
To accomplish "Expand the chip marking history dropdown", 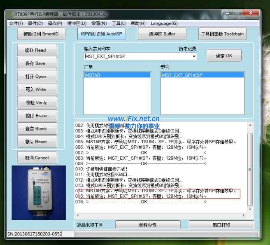I will [x=194, y=56].
